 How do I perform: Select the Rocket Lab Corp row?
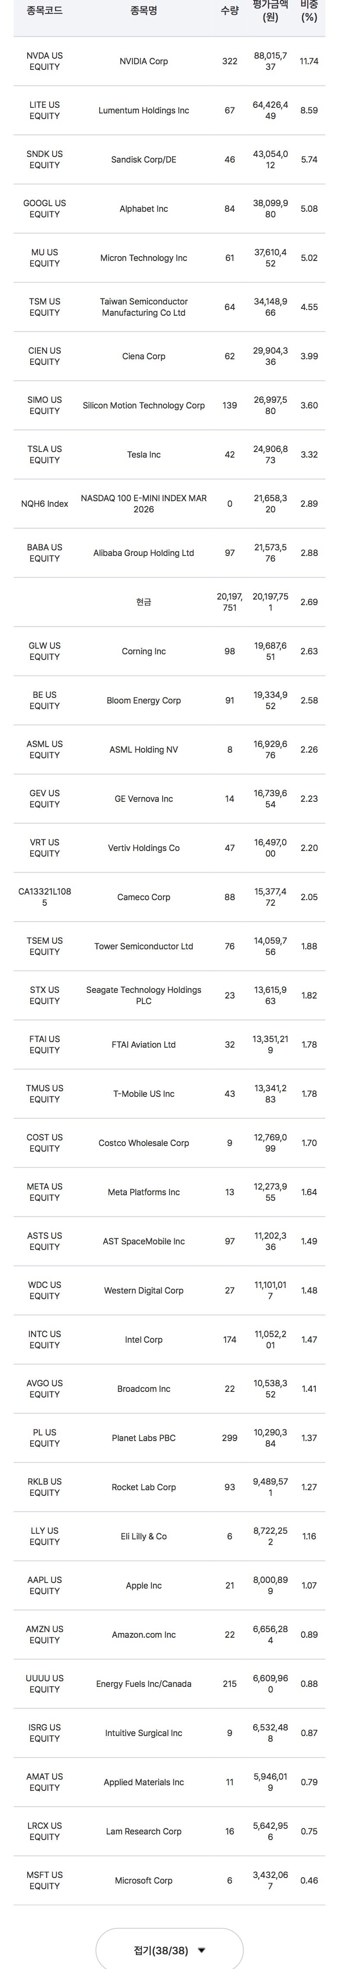[169, 1488]
